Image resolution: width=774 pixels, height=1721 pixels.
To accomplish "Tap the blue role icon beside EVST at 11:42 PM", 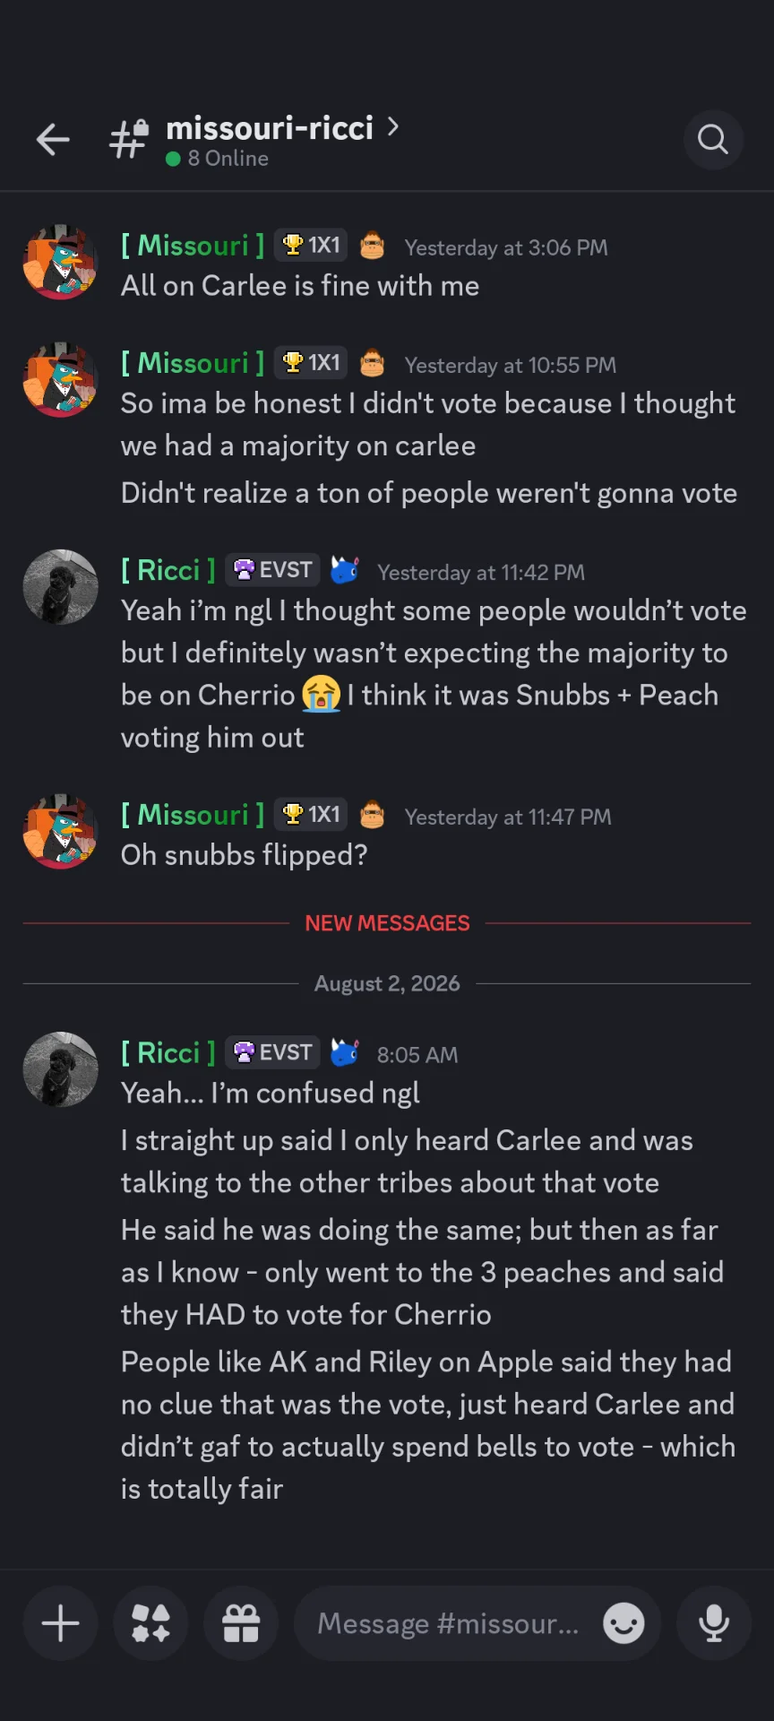I will coord(345,570).
